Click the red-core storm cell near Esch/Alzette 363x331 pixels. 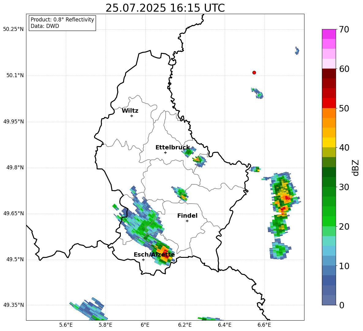pyautogui.click(x=163, y=252)
